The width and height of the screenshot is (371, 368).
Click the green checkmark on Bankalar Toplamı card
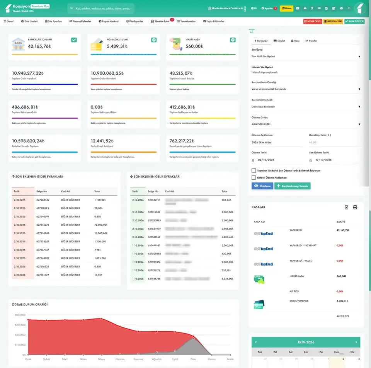point(74,40)
